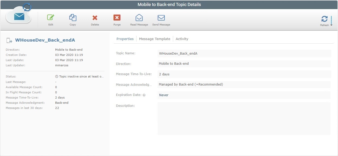This screenshot has width=338, height=156.
Task: Copy the topic using the Copy icon
Action: coord(73,18)
